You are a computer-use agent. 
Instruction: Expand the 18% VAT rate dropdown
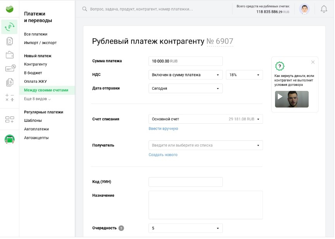(244, 75)
